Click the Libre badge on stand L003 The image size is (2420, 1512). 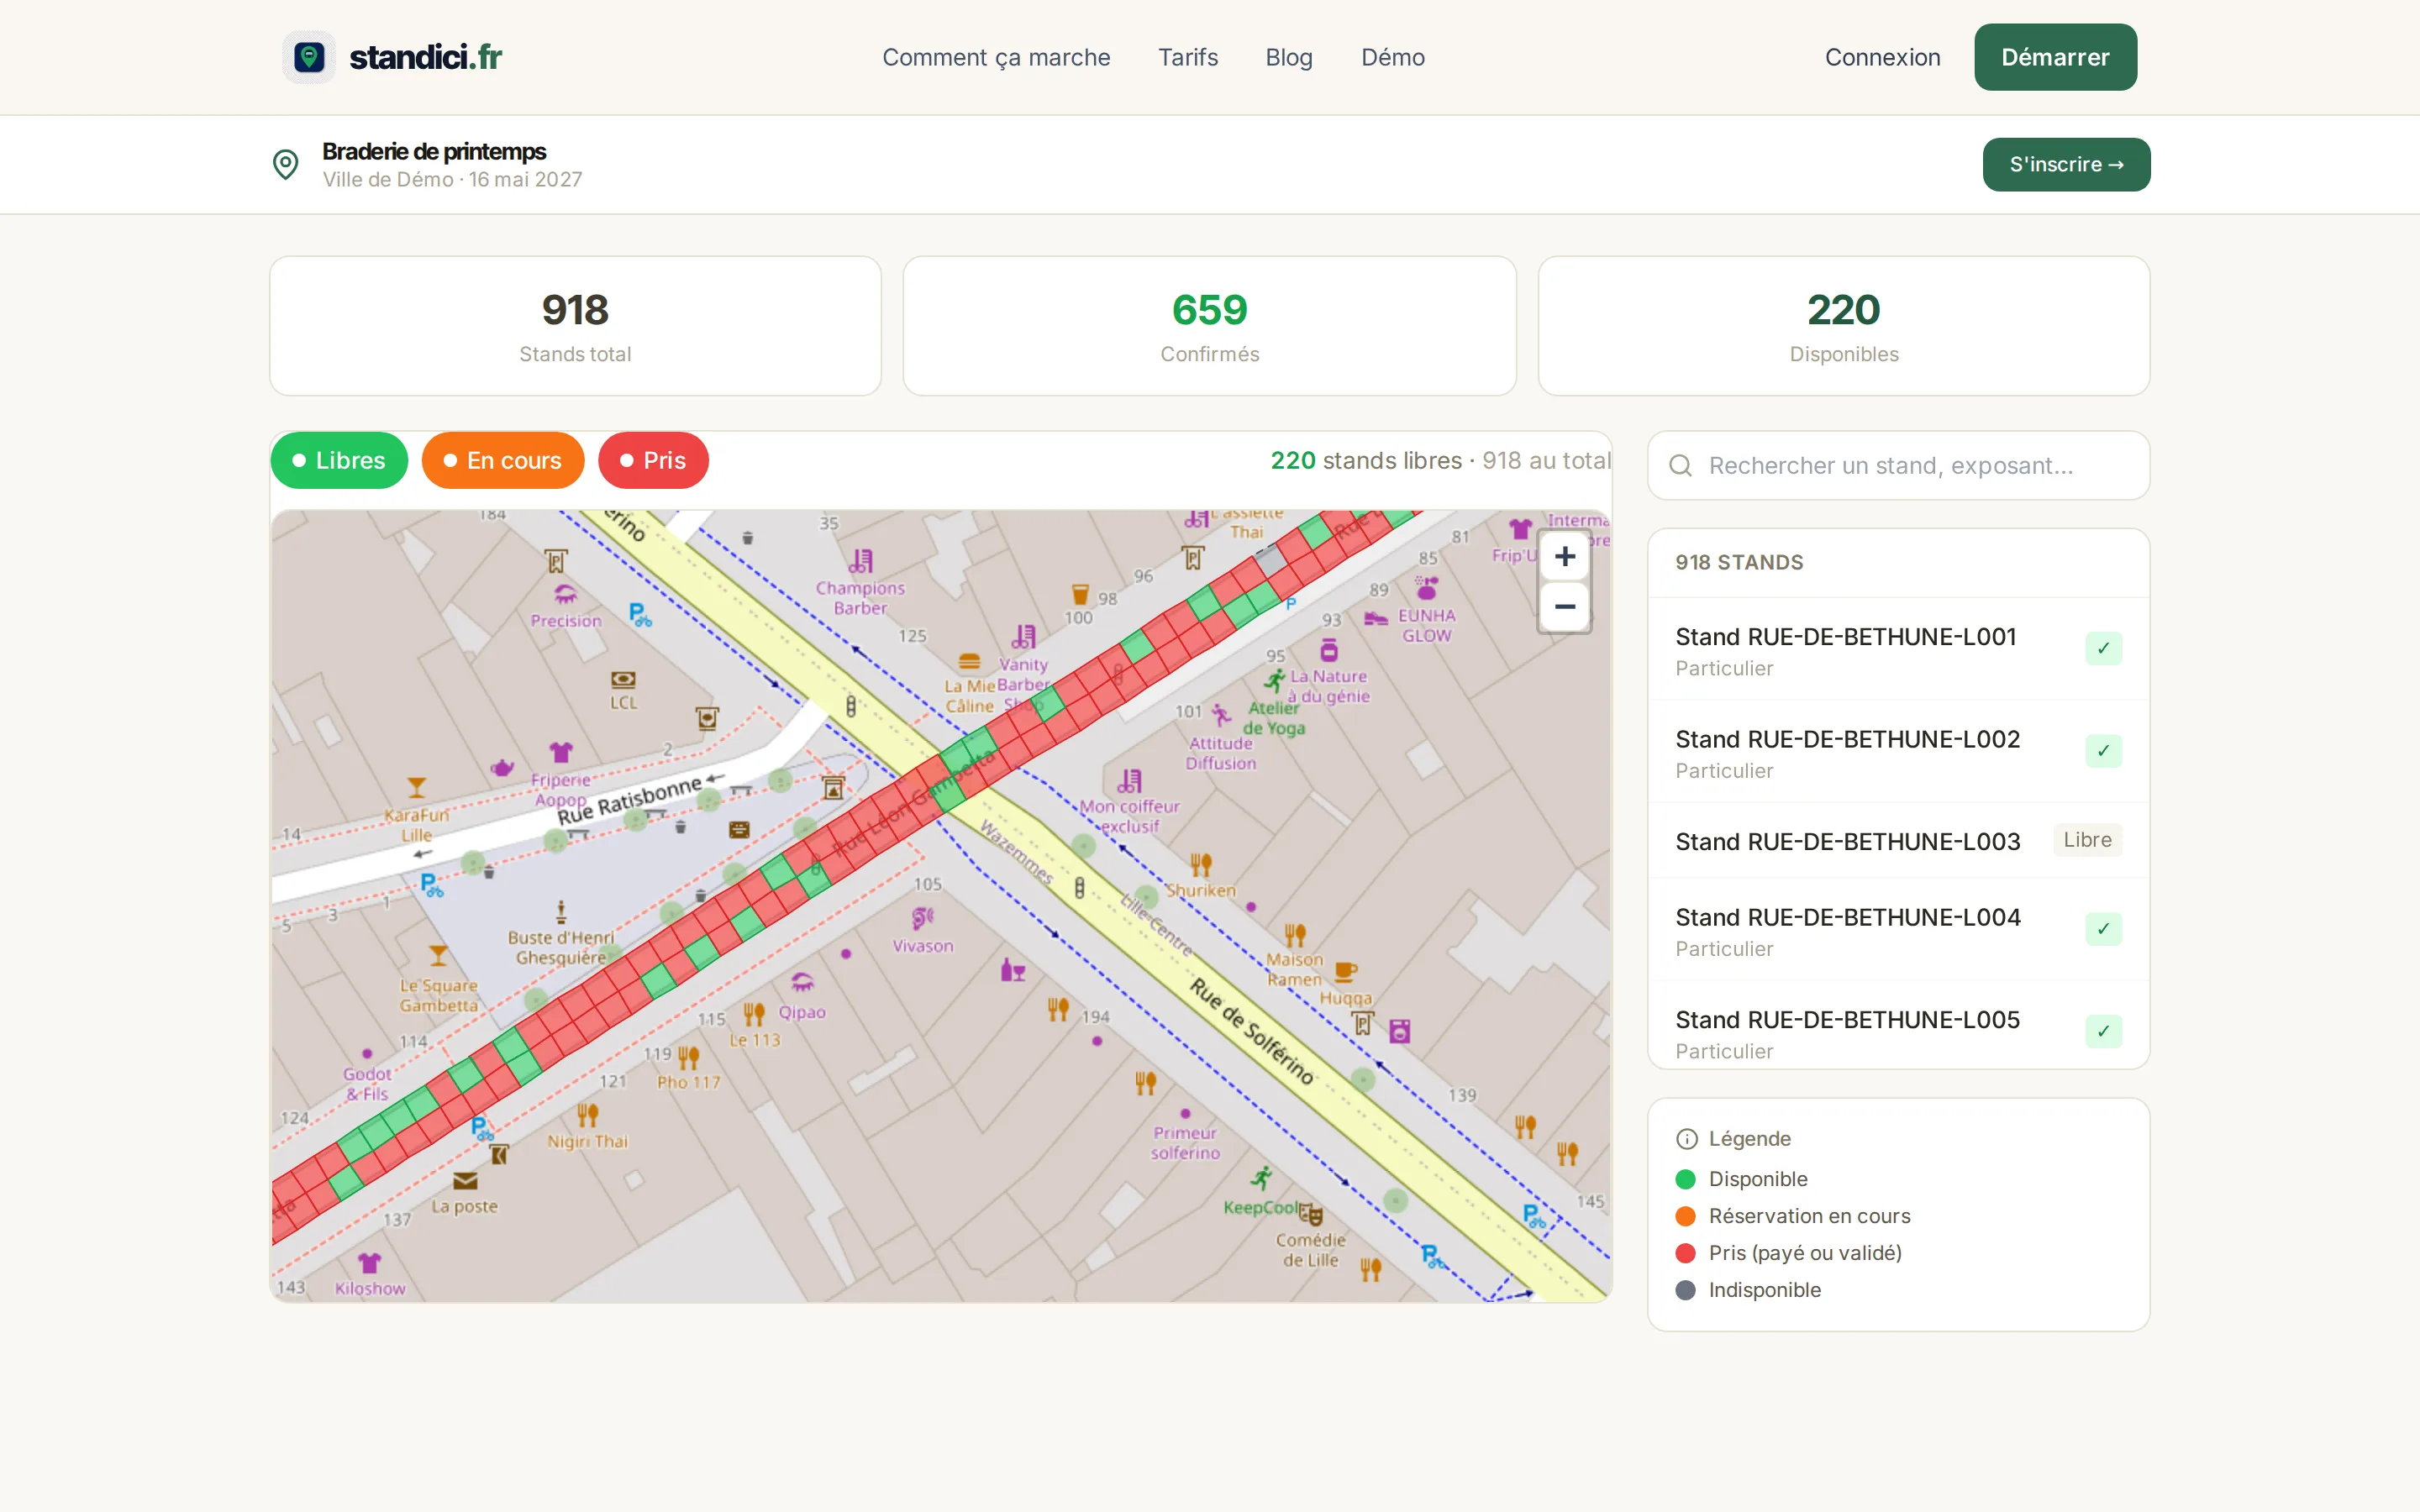(x=2087, y=840)
